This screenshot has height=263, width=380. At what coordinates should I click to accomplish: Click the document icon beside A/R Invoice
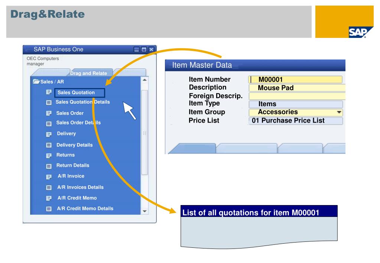(49, 177)
